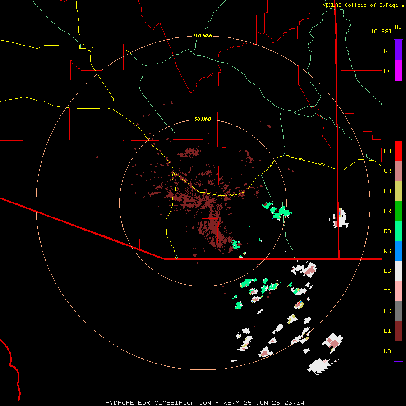This screenshot has width=406, height=406.
Task: Click the RF legend label
Action: coord(387,51)
